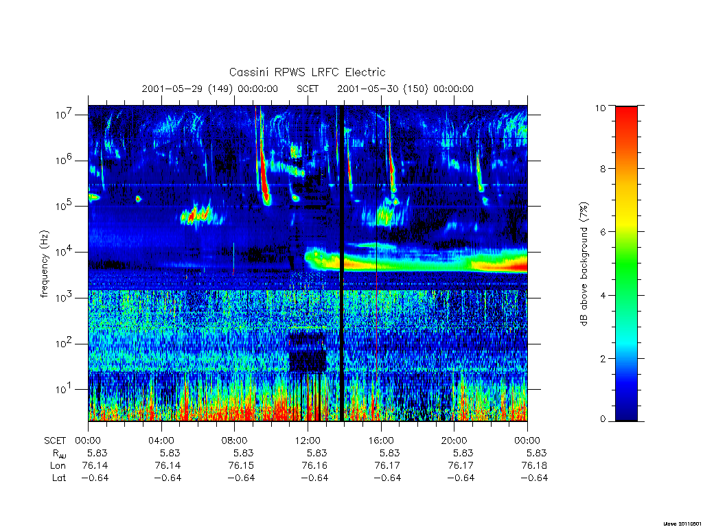Image resolution: width=703 pixels, height=527 pixels.
Task: Click the 10^3 frequency tick label
Action: pyautogui.click(x=65, y=297)
